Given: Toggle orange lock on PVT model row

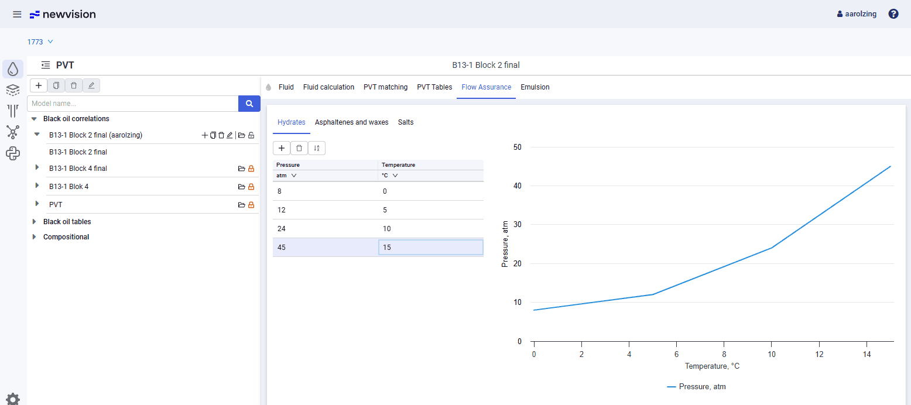Looking at the screenshot, I should [x=251, y=205].
